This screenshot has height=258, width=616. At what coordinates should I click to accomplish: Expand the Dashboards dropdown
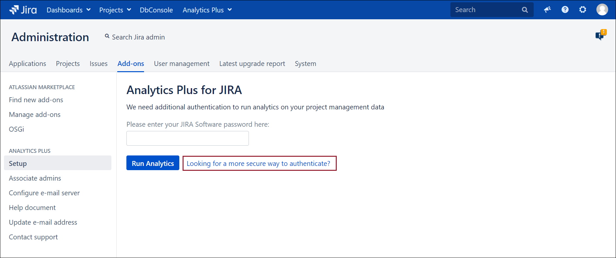[x=69, y=10]
